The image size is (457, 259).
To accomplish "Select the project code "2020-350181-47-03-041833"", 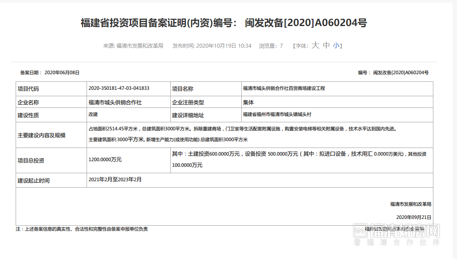I will (x=119, y=89).
